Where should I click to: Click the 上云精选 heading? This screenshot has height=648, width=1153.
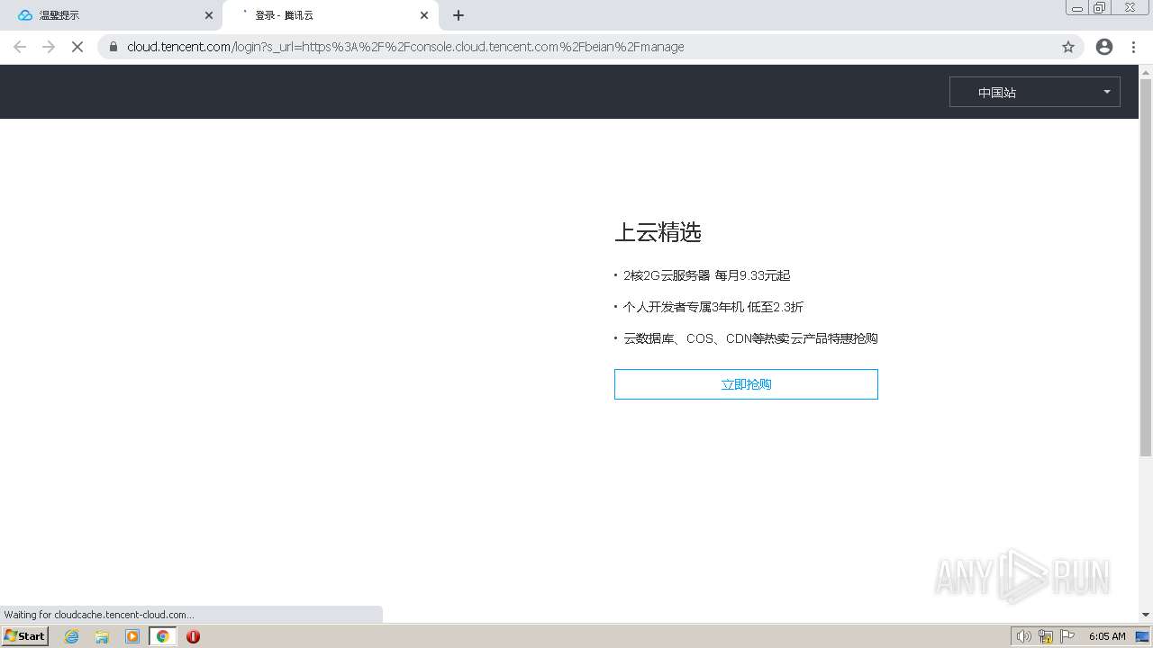tap(658, 232)
